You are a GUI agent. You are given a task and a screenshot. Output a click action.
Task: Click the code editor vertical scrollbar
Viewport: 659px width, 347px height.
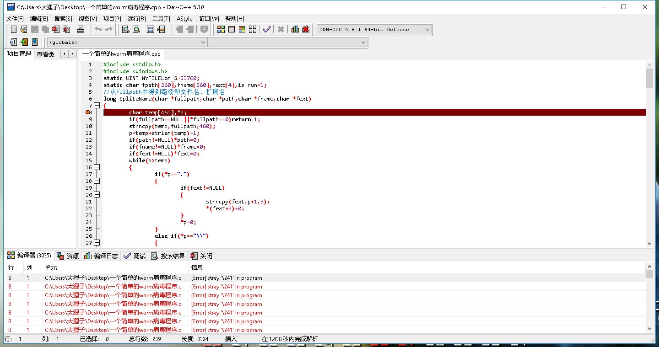point(649,155)
